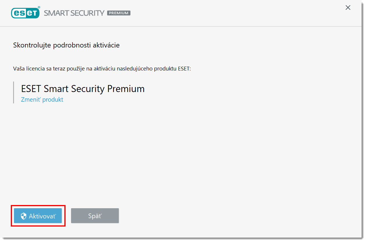
Task: Open the Zmeniť produkt link
Action: tap(42, 100)
